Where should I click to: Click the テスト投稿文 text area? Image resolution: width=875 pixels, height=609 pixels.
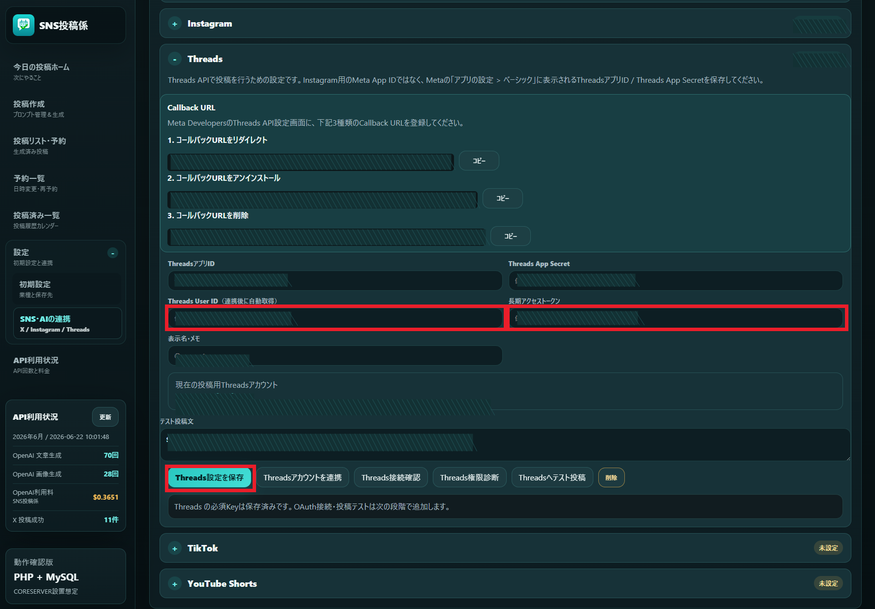tap(505, 444)
